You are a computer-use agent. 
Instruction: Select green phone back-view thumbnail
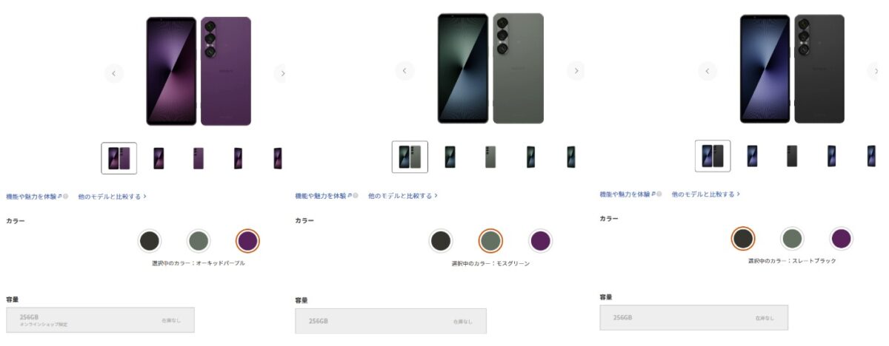(490, 157)
